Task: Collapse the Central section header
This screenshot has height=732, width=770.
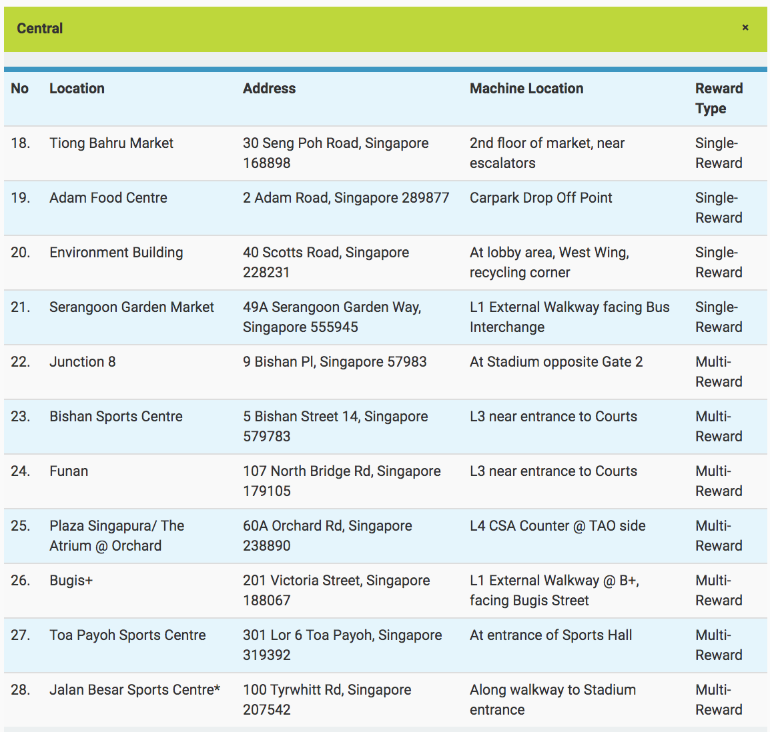Action: (x=386, y=29)
